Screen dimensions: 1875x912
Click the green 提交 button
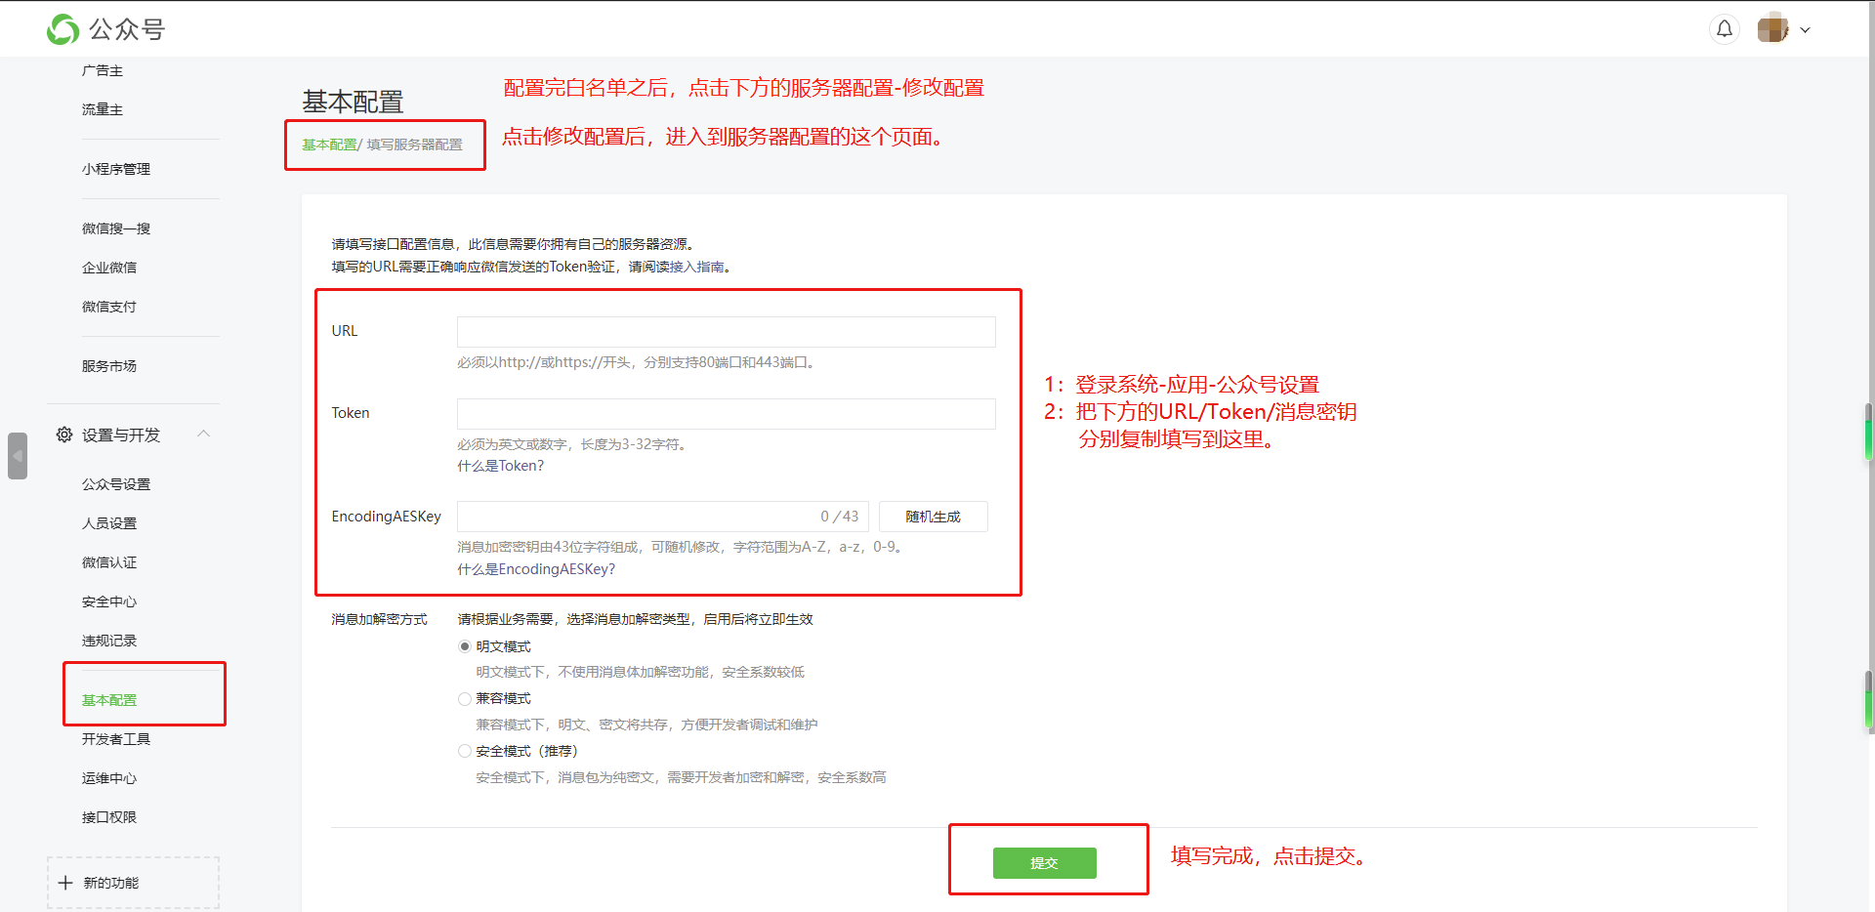1044,863
